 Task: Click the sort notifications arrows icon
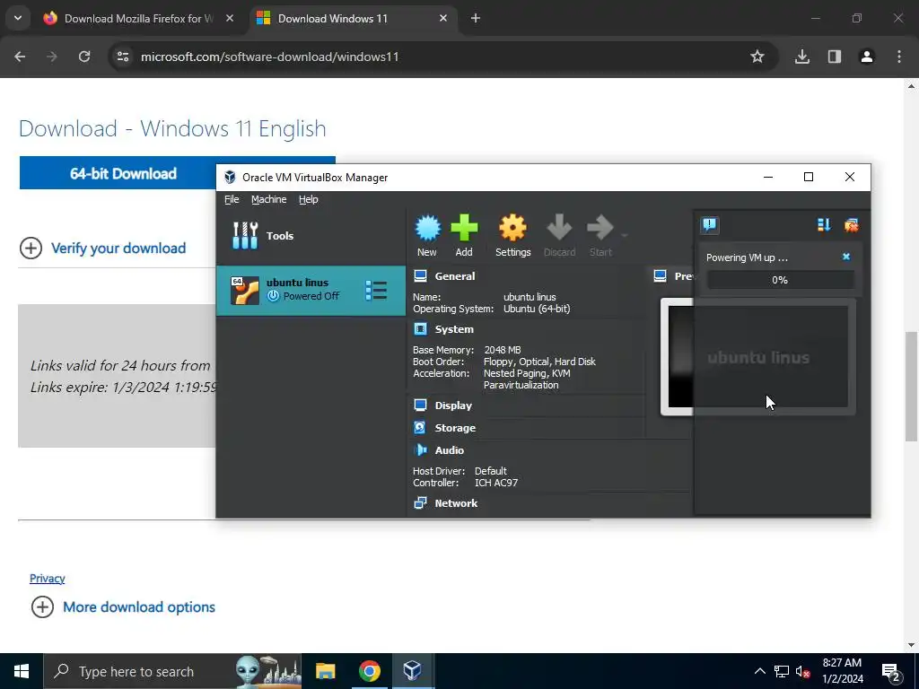[824, 225]
